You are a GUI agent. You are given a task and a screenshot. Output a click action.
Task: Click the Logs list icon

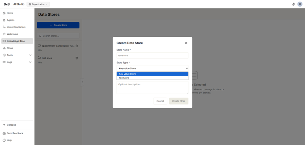pos(4,62)
